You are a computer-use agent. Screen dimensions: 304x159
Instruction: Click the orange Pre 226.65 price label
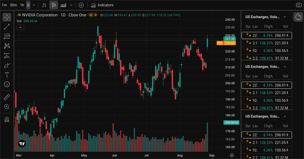pos(226,43)
